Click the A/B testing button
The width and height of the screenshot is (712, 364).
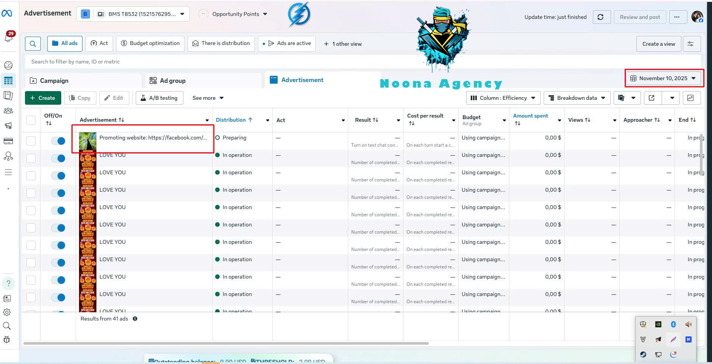pos(159,98)
